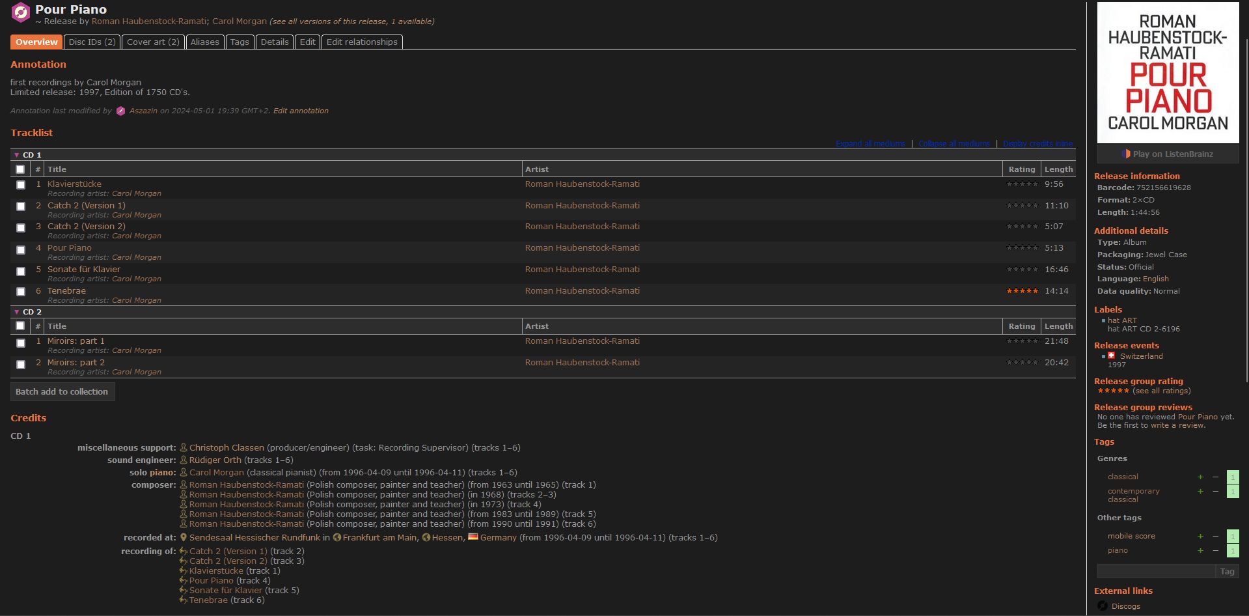The width and height of the screenshot is (1249, 616).
Task: Click recording icon beside Tenebrae credit
Action: (184, 600)
